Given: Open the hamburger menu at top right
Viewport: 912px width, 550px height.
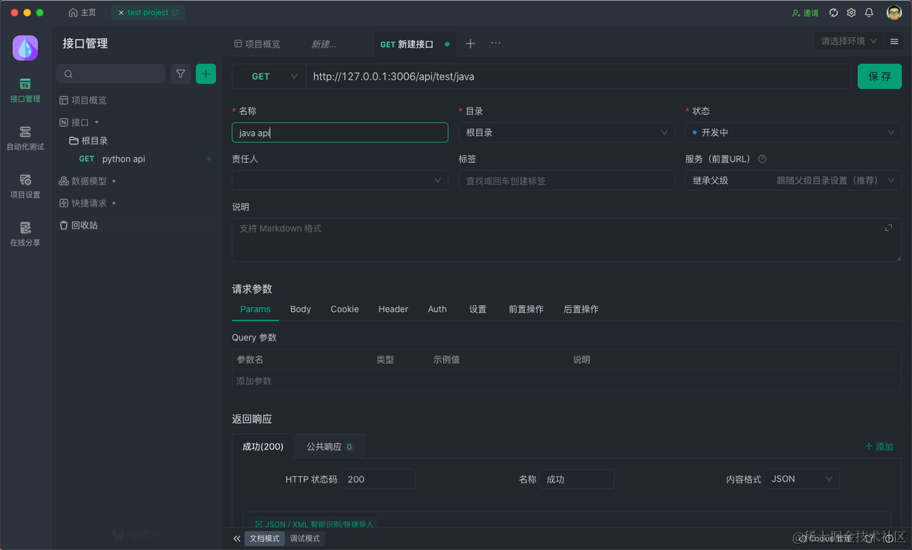Looking at the screenshot, I should 894,41.
